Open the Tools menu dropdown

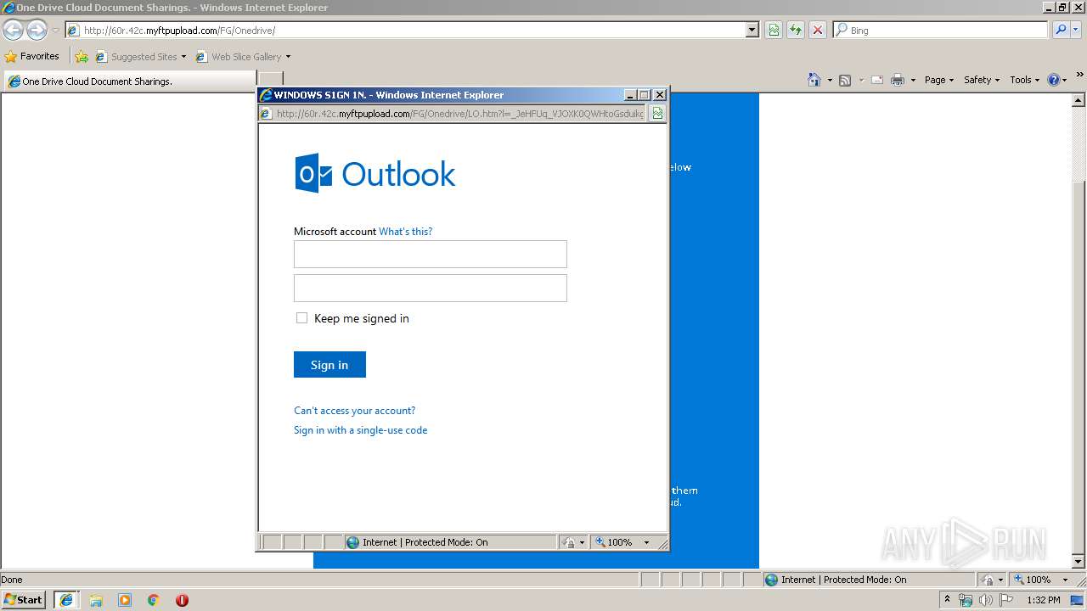(x=1025, y=80)
